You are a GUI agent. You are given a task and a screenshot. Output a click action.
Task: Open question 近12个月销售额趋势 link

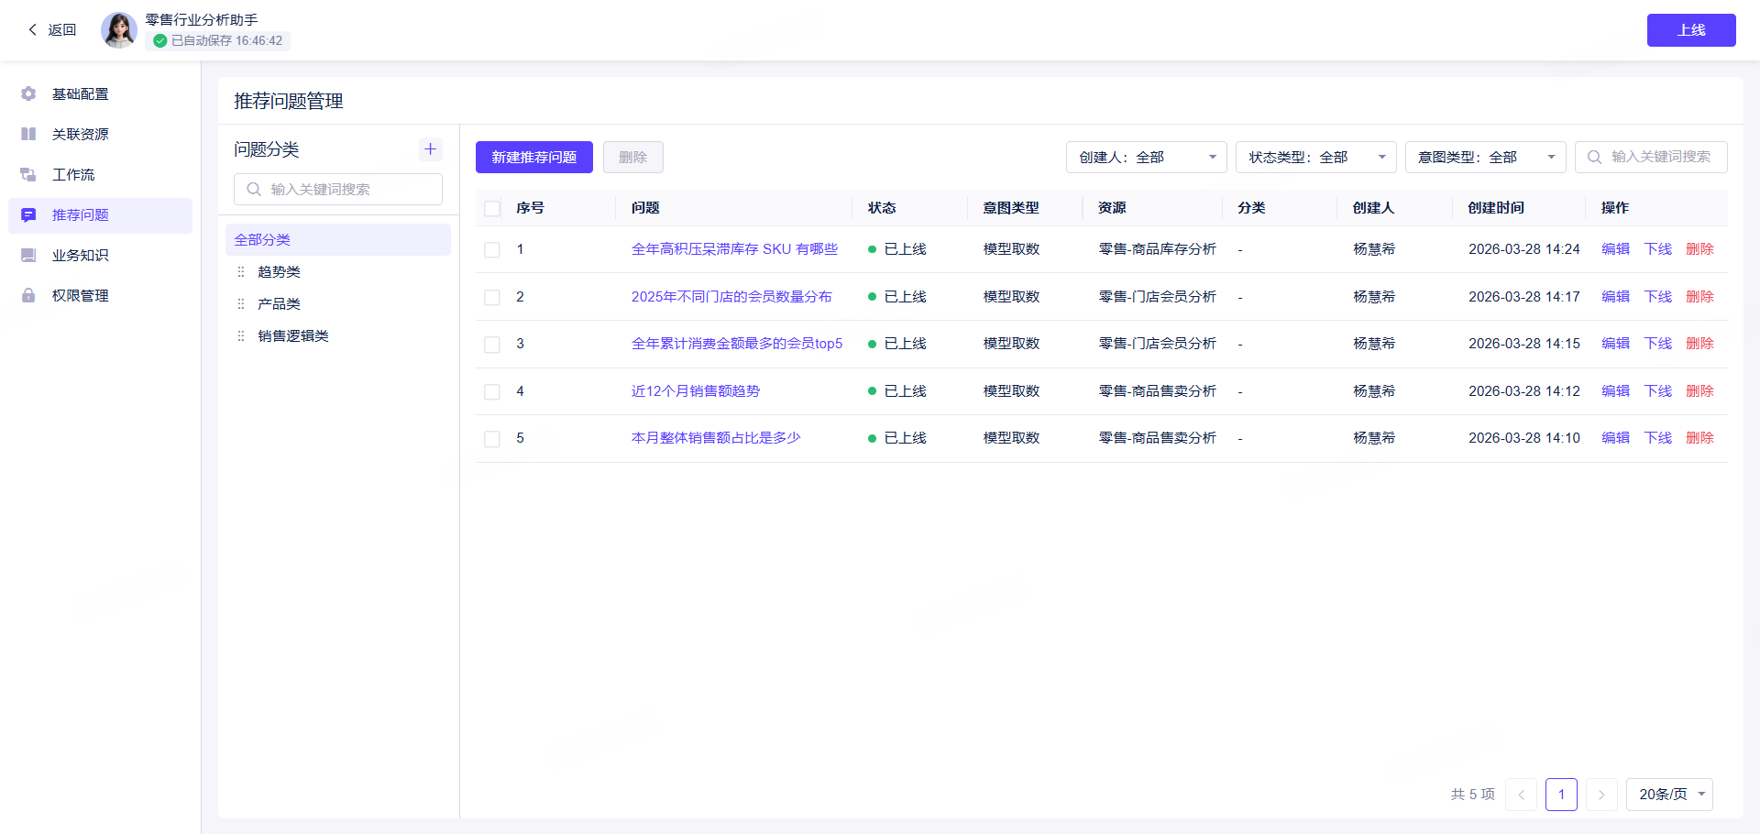pos(696,391)
